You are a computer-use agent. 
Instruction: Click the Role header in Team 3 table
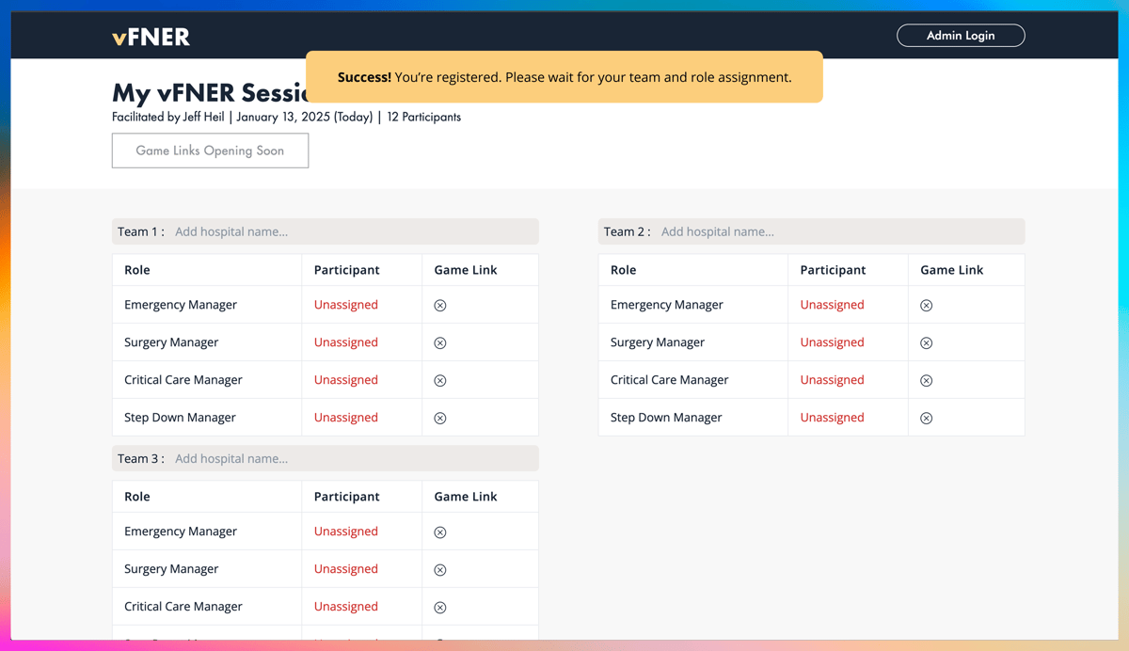coord(137,497)
